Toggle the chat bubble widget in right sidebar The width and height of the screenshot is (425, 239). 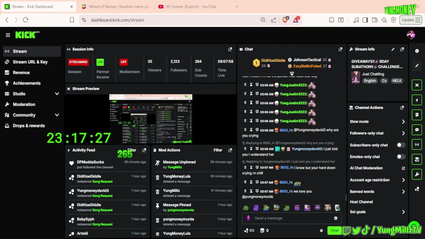417,130
